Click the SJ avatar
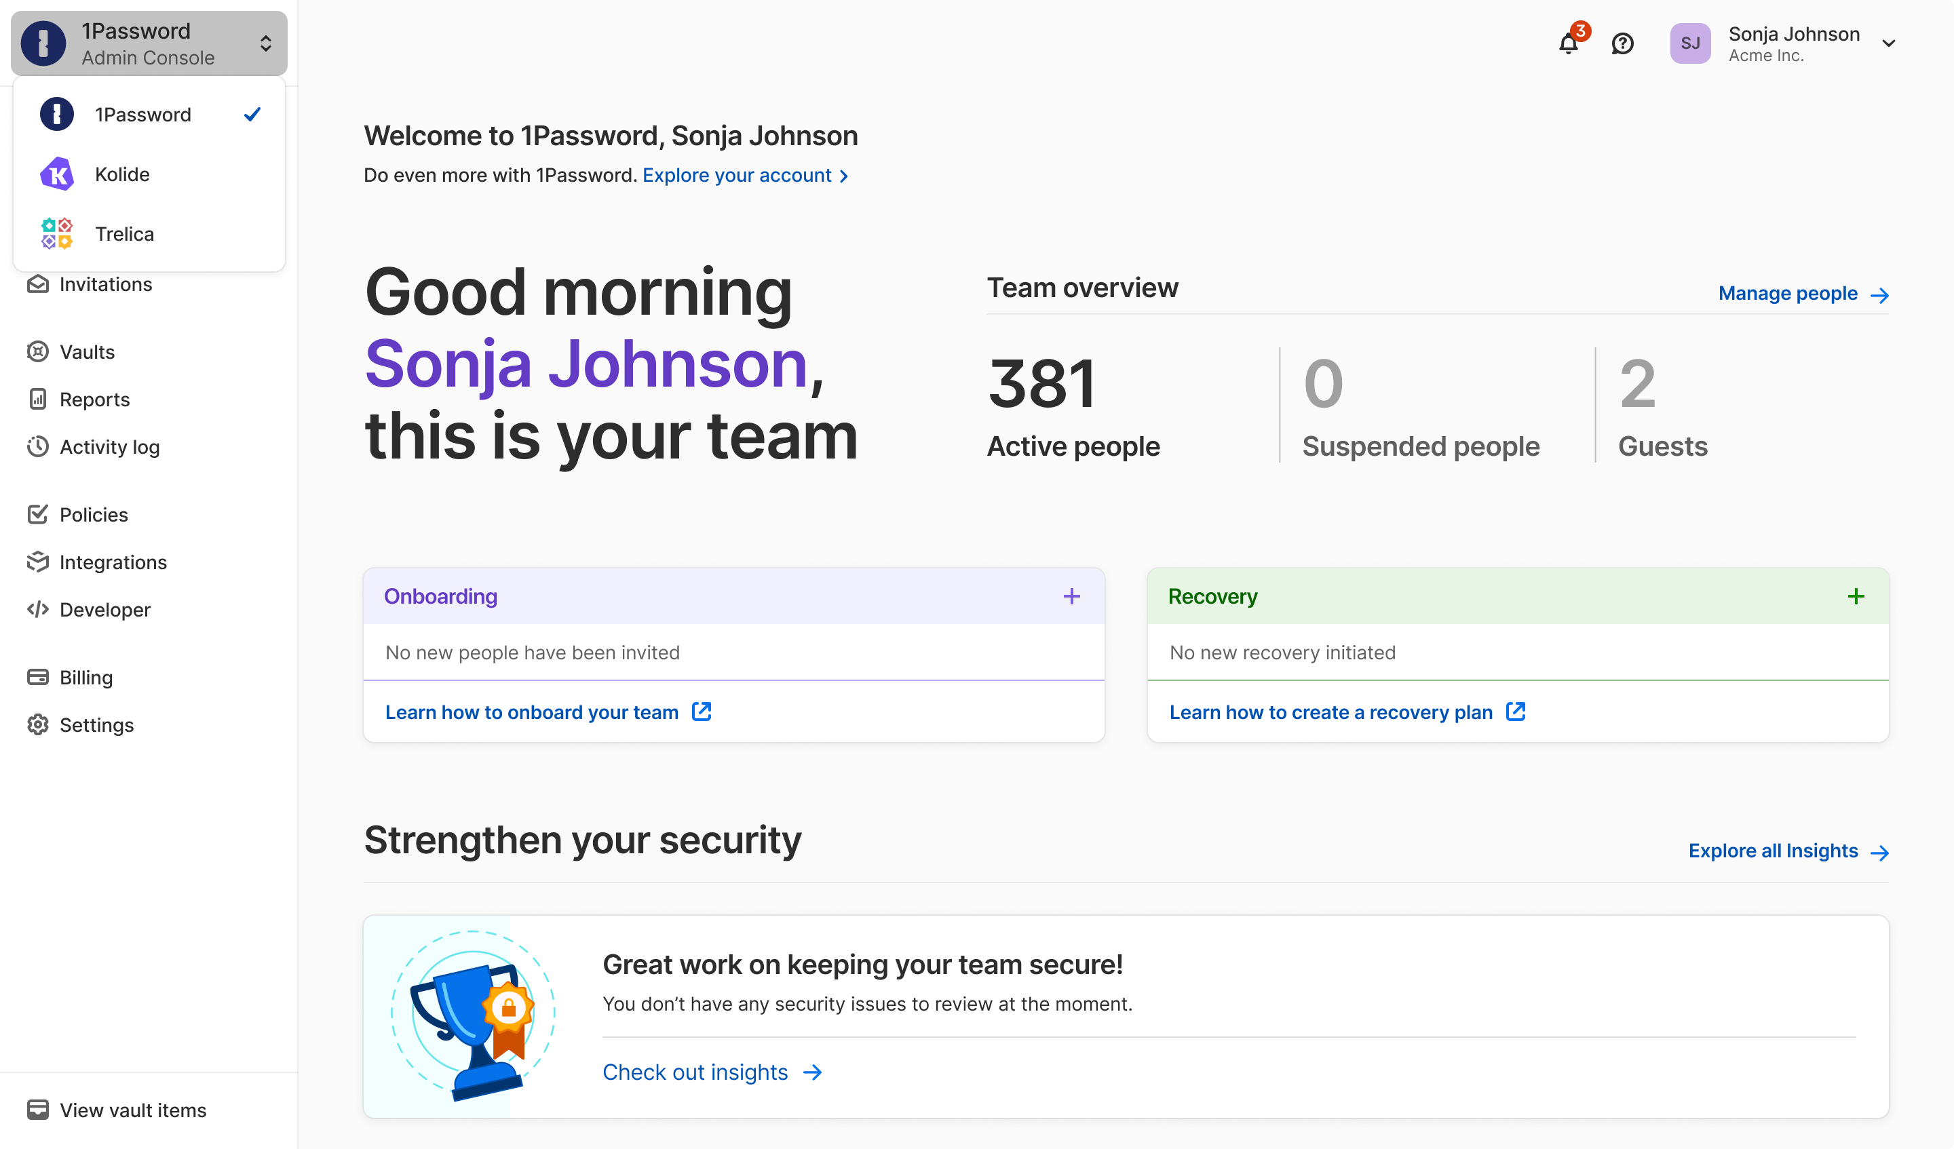This screenshot has width=1954, height=1149. 1691,43
